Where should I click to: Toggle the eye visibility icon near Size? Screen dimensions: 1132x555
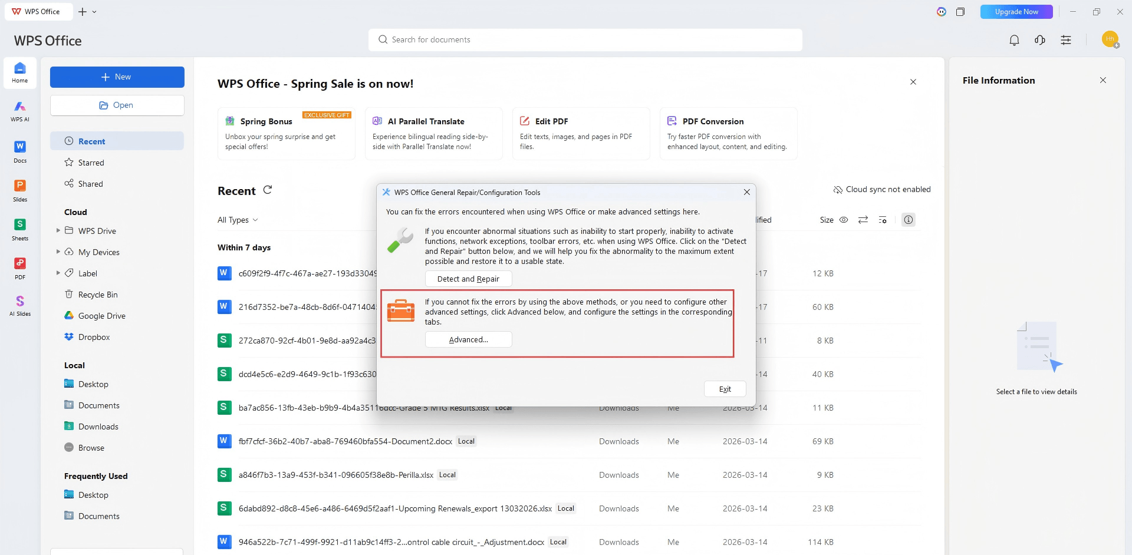point(844,220)
